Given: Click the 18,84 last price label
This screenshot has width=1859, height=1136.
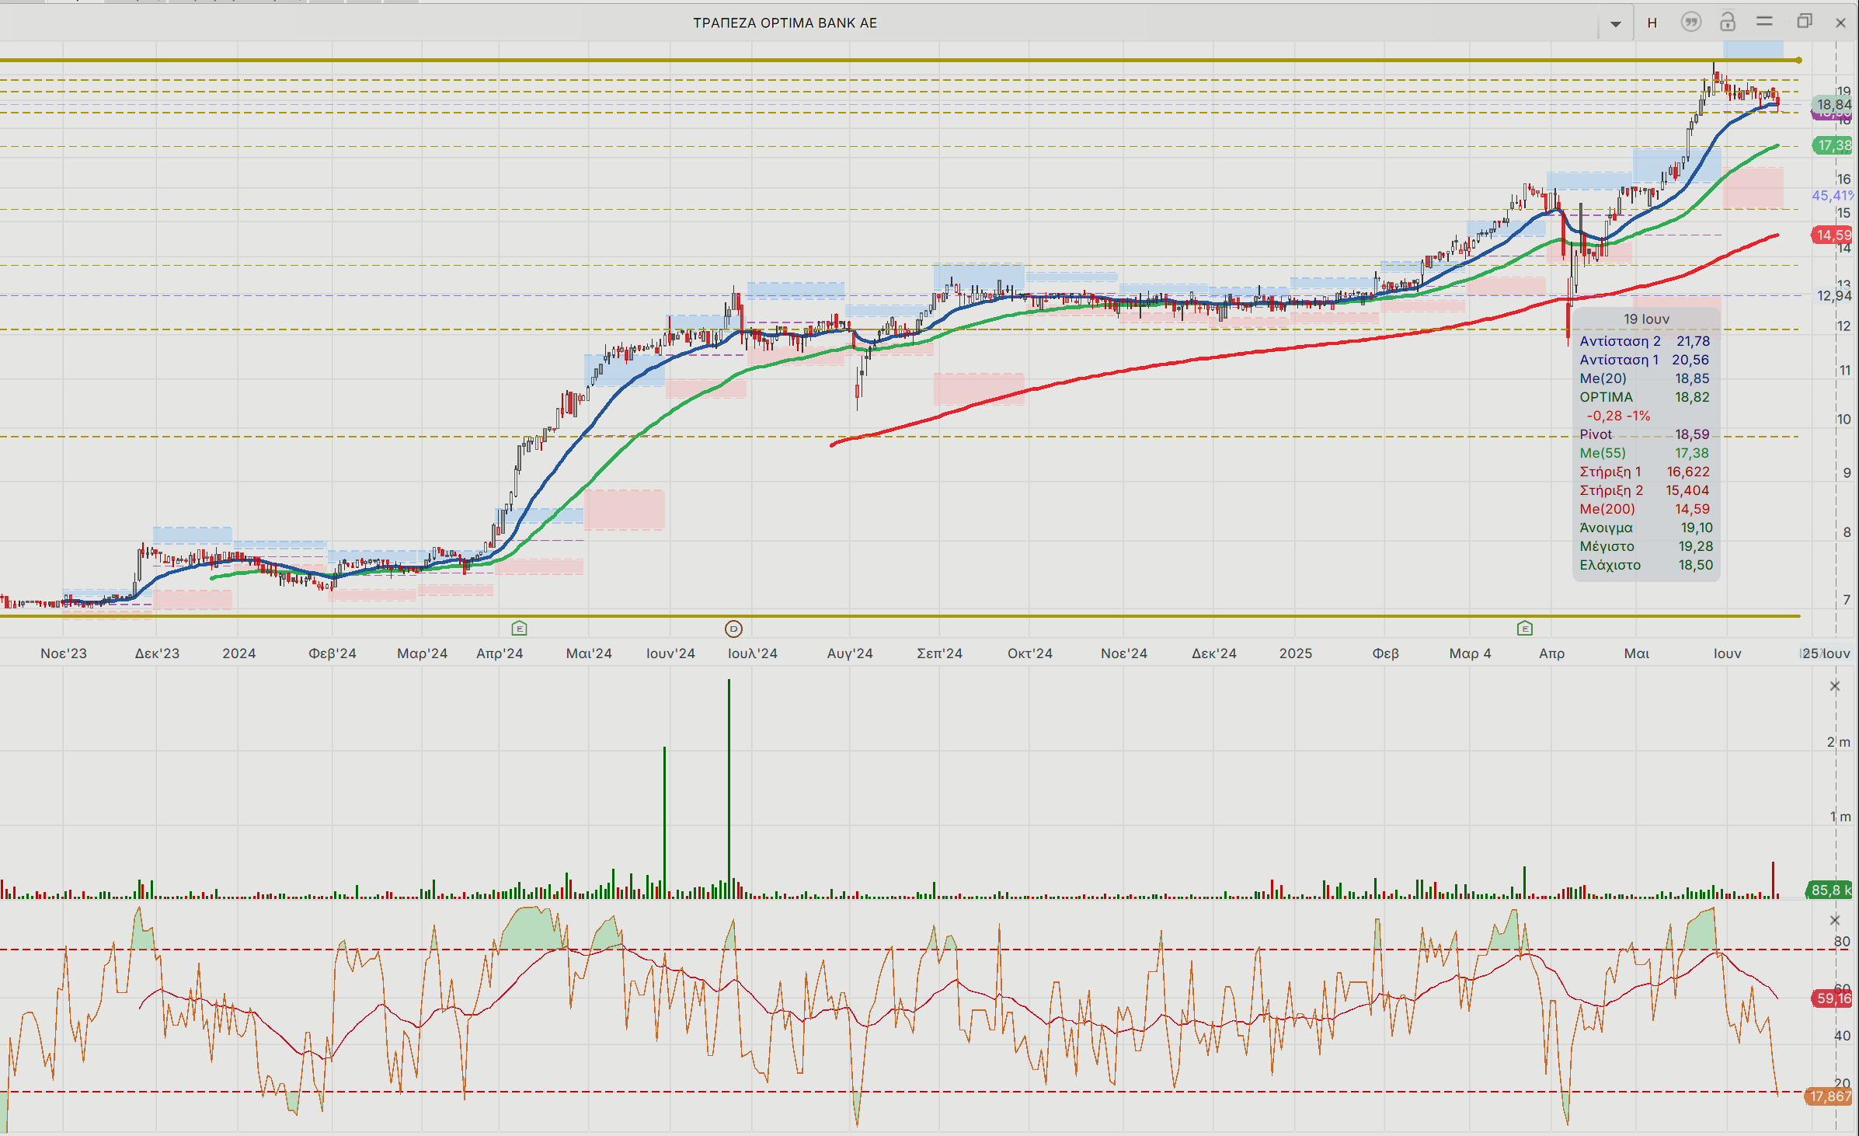Looking at the screenshot, I should [1833, 104].
